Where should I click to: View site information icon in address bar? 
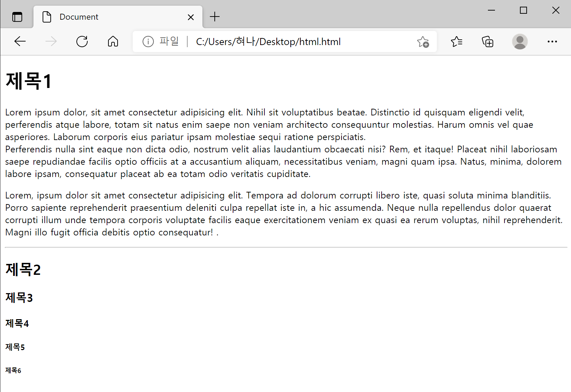(148, 42)
